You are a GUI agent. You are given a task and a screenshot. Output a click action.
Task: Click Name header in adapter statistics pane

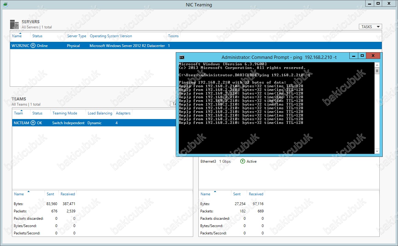pos(205,194)
